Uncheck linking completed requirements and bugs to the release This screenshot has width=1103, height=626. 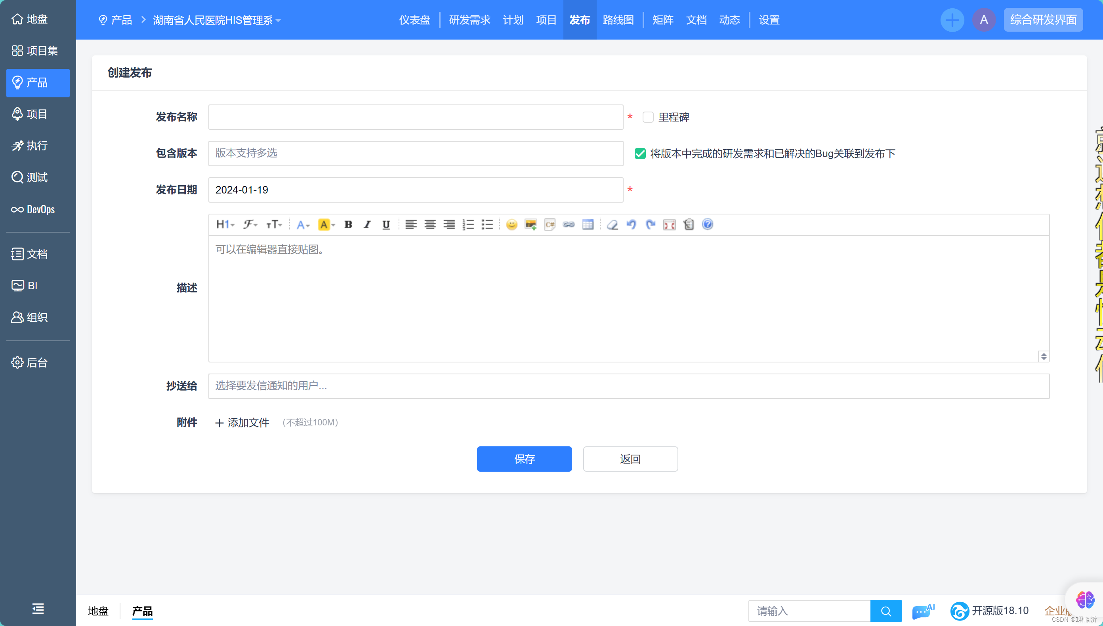640,154
